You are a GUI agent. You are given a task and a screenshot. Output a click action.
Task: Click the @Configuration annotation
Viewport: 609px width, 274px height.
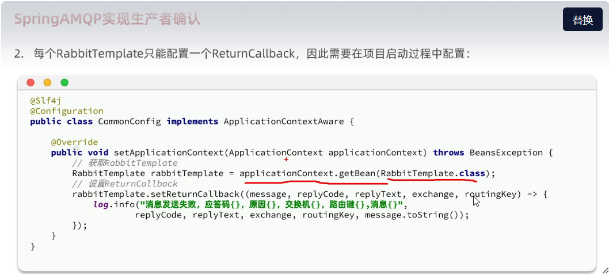click(x=67, y=111)
